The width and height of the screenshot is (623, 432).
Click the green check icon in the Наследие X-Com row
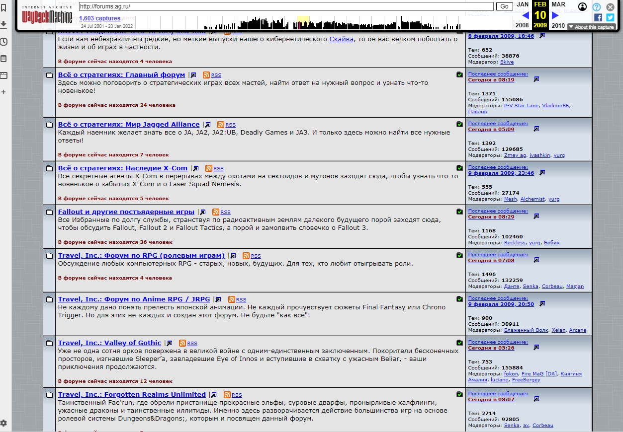(x=459, y=168)
